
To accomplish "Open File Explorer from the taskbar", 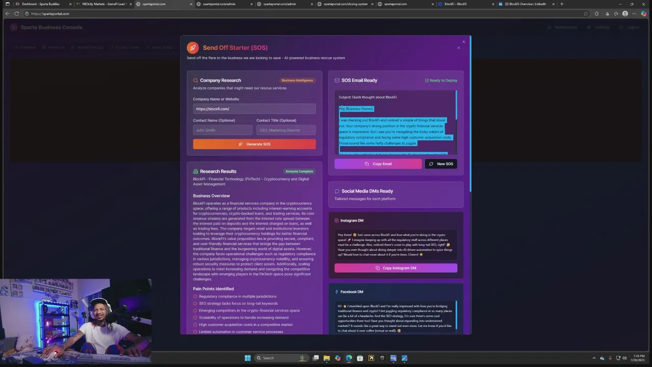I will click(x=327, y=358).
